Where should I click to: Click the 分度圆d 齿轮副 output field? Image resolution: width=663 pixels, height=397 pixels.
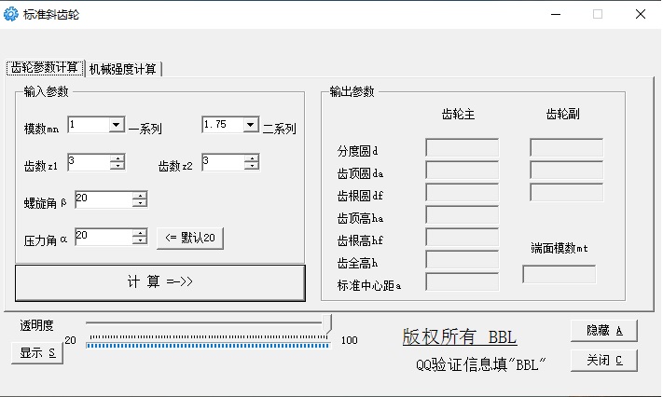567,147
